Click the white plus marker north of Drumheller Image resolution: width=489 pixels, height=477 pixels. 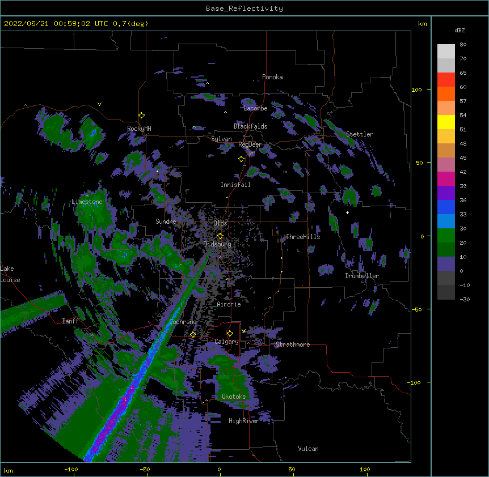347,212
